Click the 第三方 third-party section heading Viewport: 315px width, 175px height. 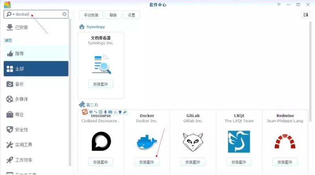click(92, 105)
